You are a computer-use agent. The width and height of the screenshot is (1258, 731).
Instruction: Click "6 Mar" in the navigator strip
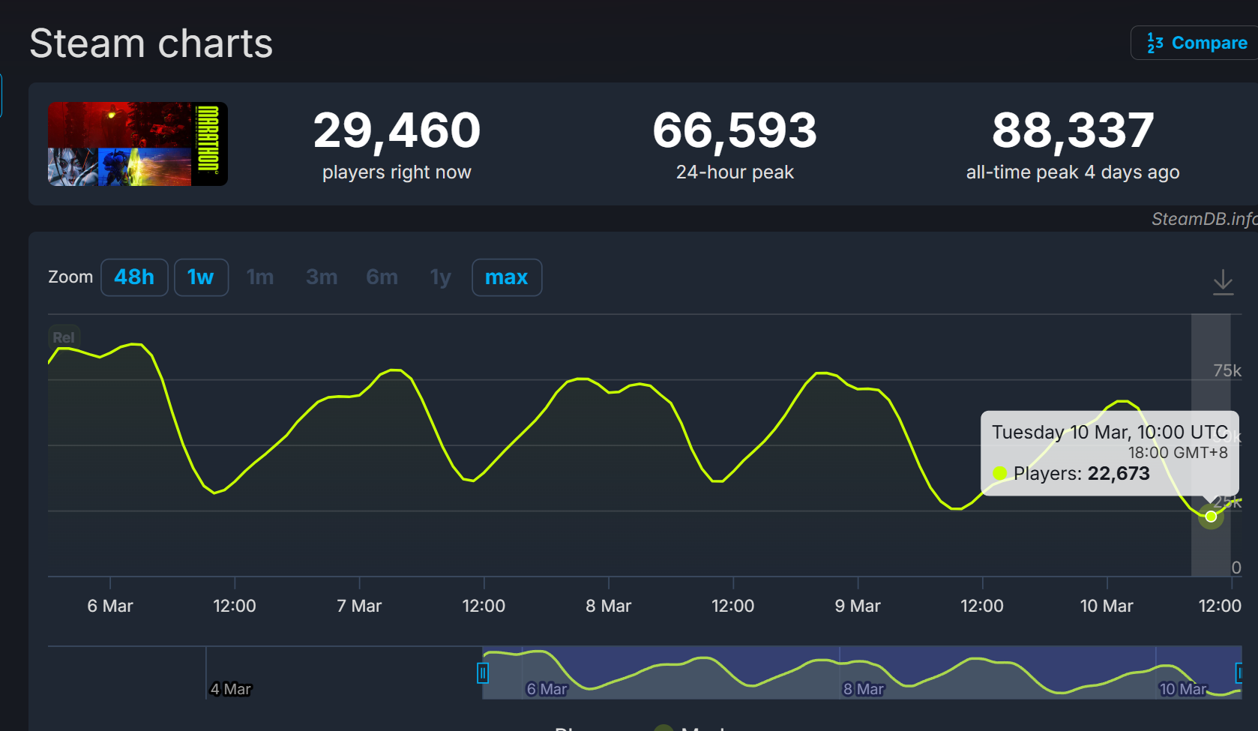[547, 689]
